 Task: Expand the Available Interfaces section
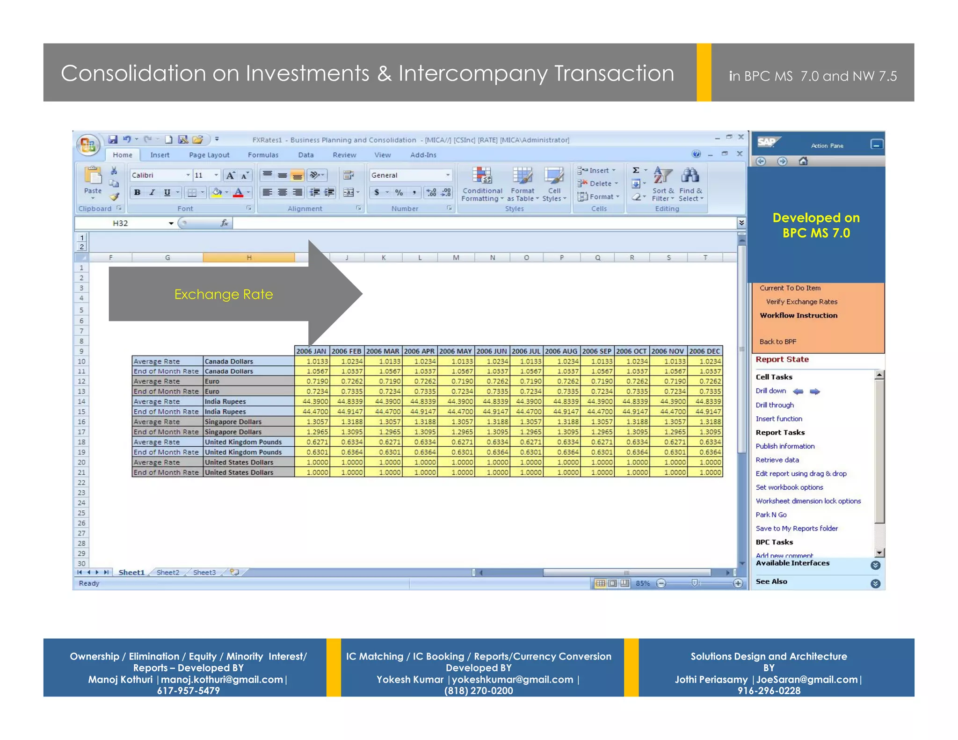[875, 565]
